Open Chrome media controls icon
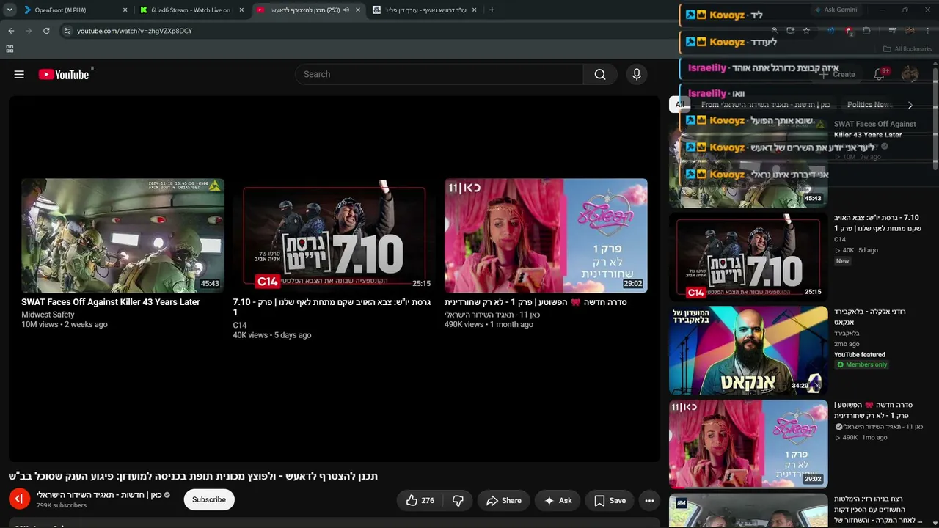This screenshot has height=528, width=939. click(x=893, y=31)
